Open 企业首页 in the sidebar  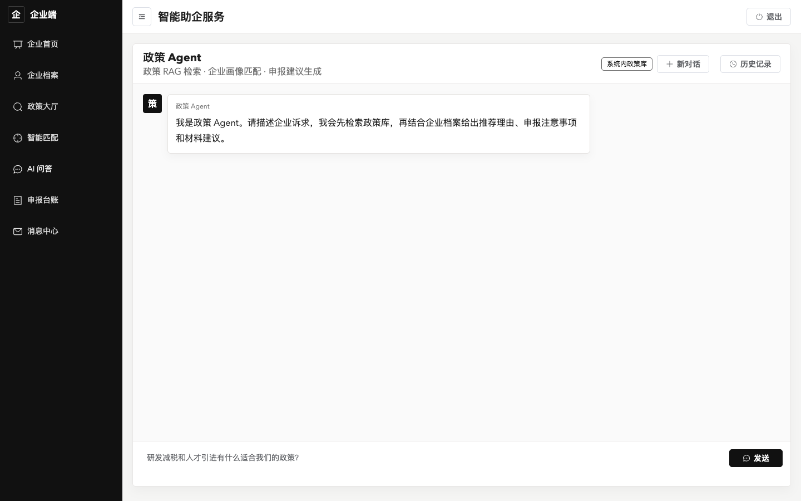[61, 45]
